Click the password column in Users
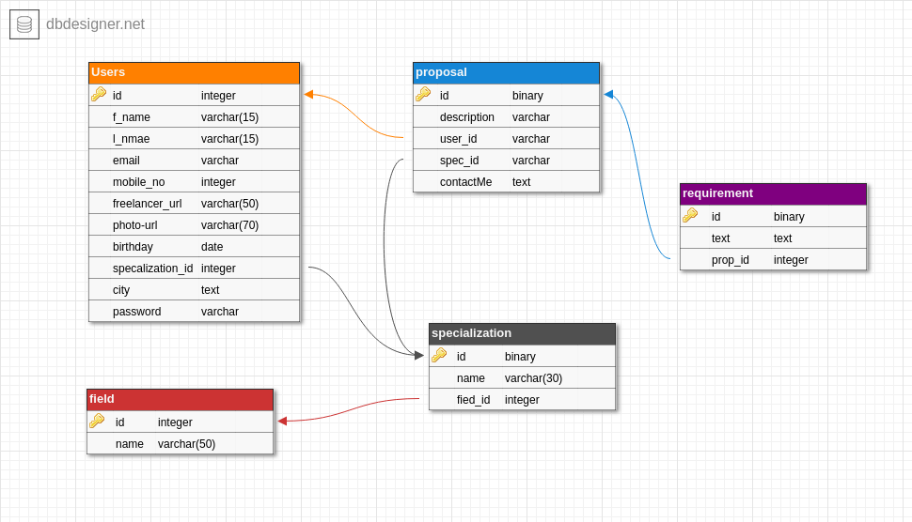912x522 pixels. click(x=195, y=311)
